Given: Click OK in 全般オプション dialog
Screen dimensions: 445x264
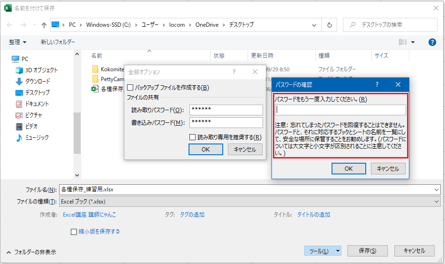Looking at the screenshot, I should point(206,149).
